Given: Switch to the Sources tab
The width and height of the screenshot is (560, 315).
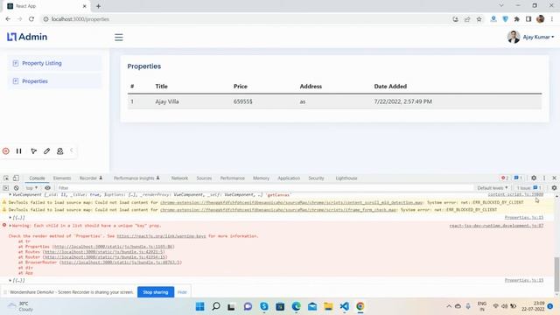Looking at the screenshot, I should pos(204,178).
